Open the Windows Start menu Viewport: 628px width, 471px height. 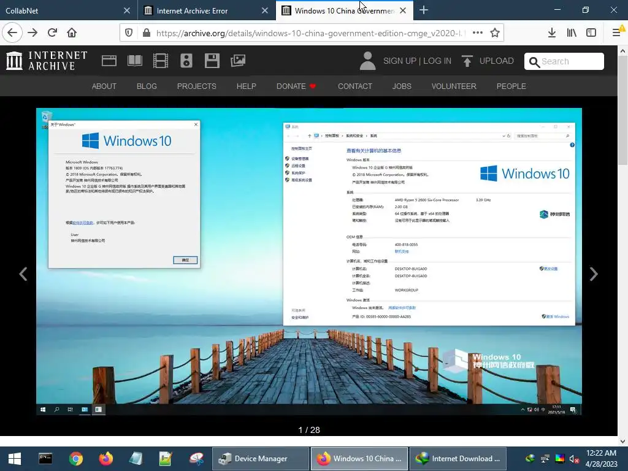(x=15, y=459)
